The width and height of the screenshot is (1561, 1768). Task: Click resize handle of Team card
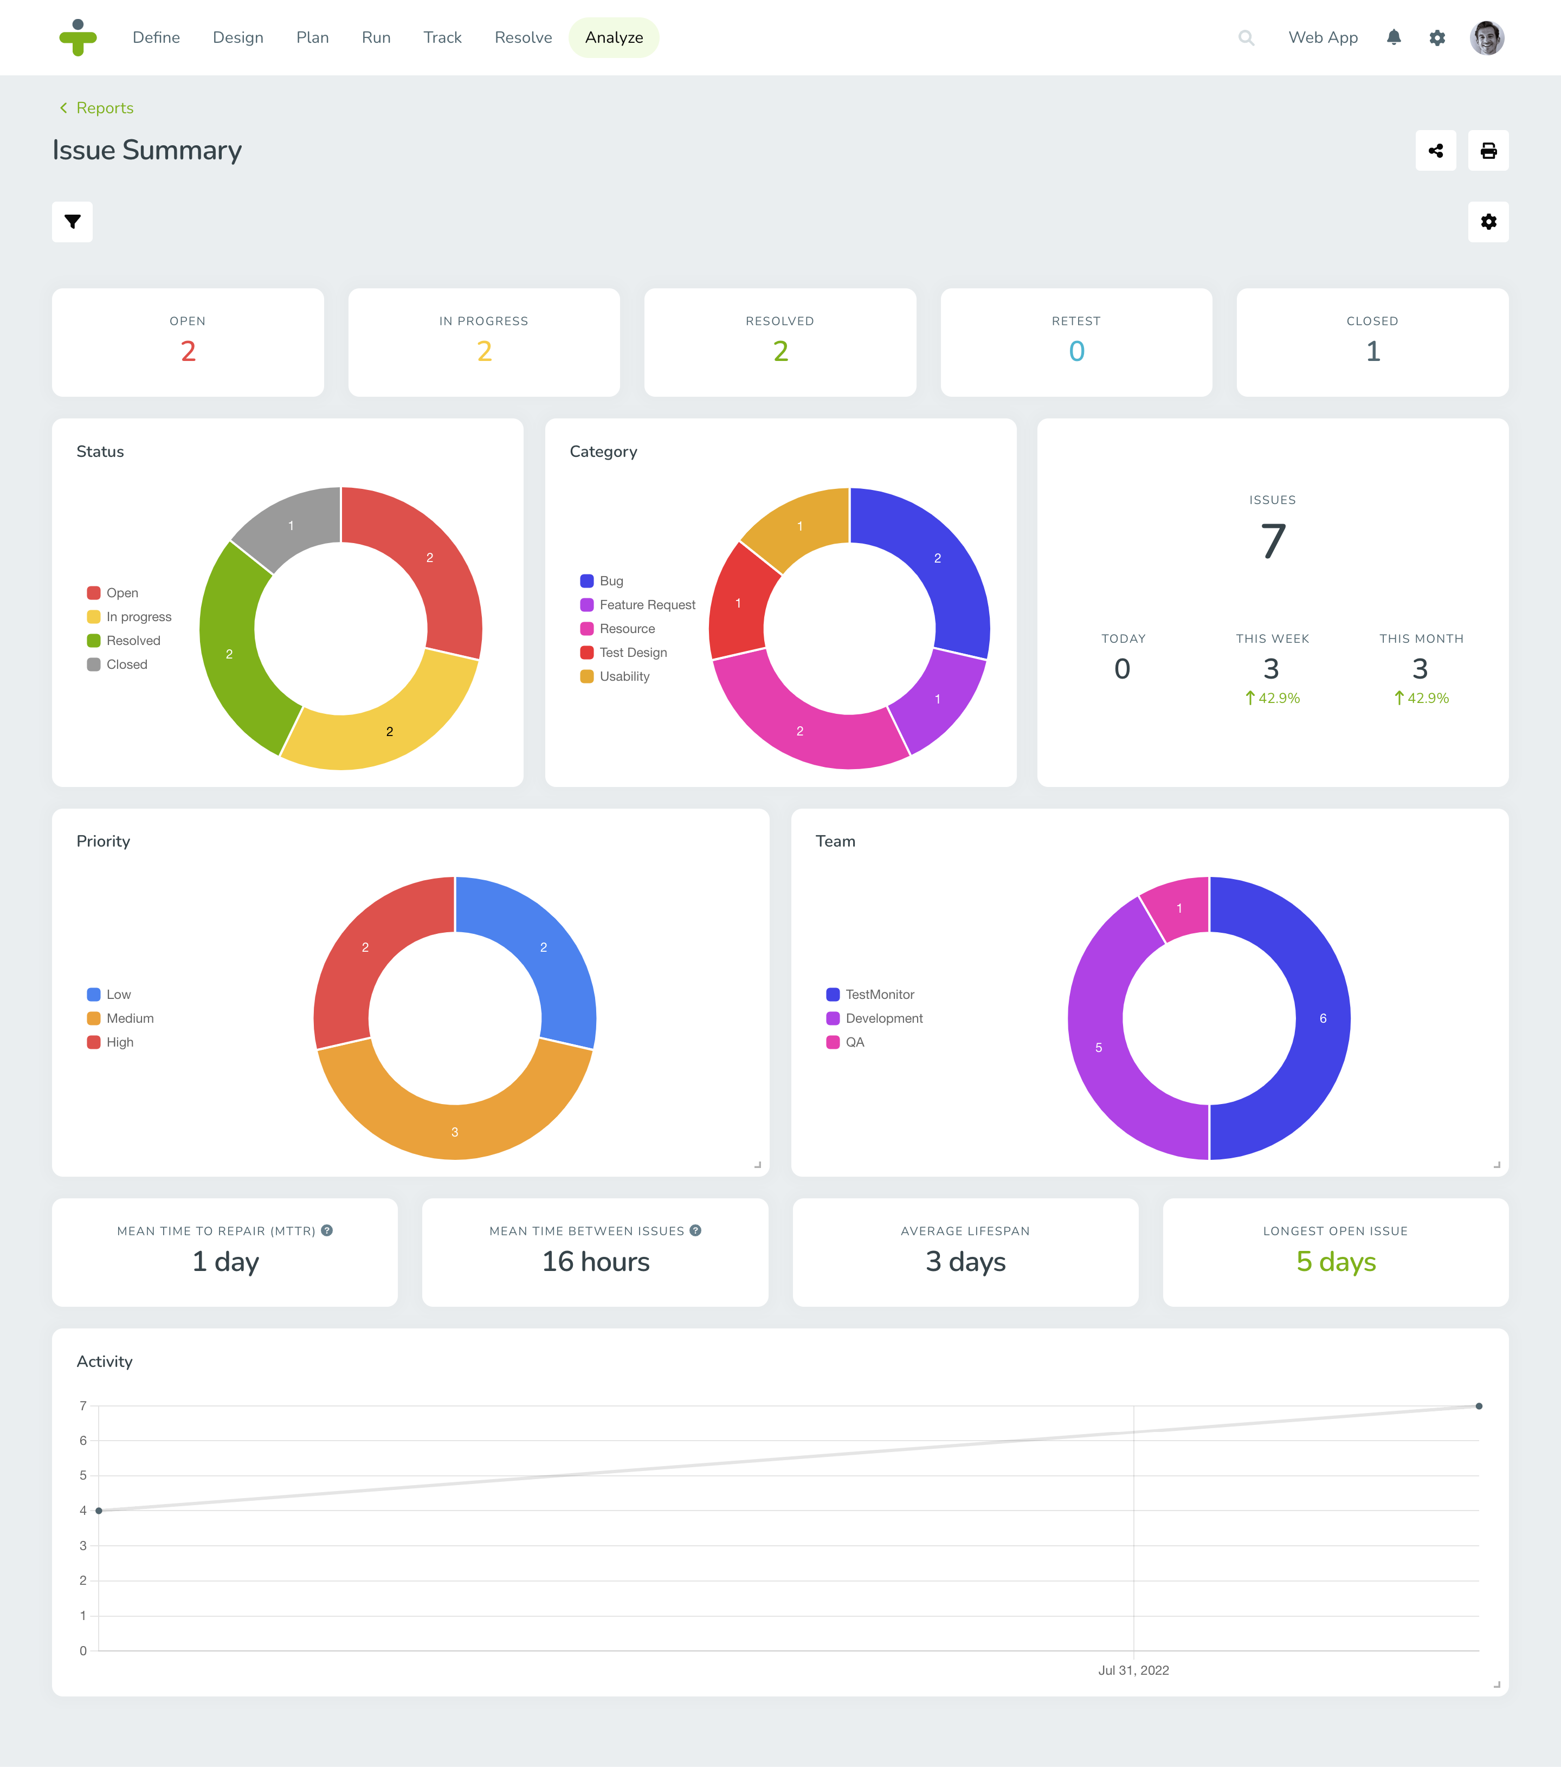pyautogui.click(x=1497, y=1165)
